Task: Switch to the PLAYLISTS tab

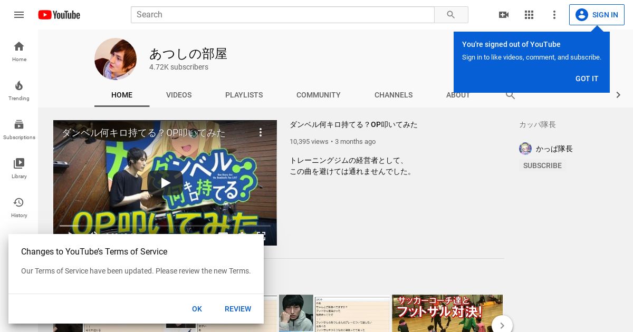Action: pos(244,95)
